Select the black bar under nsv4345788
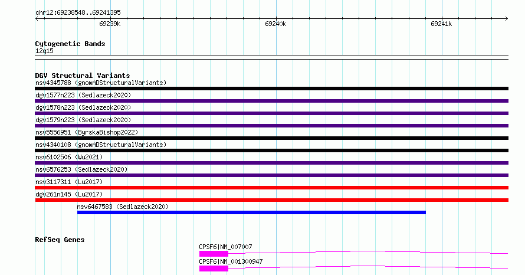This screenshot has width=525, height=275. pyautogui.click(x=271, y=89)
